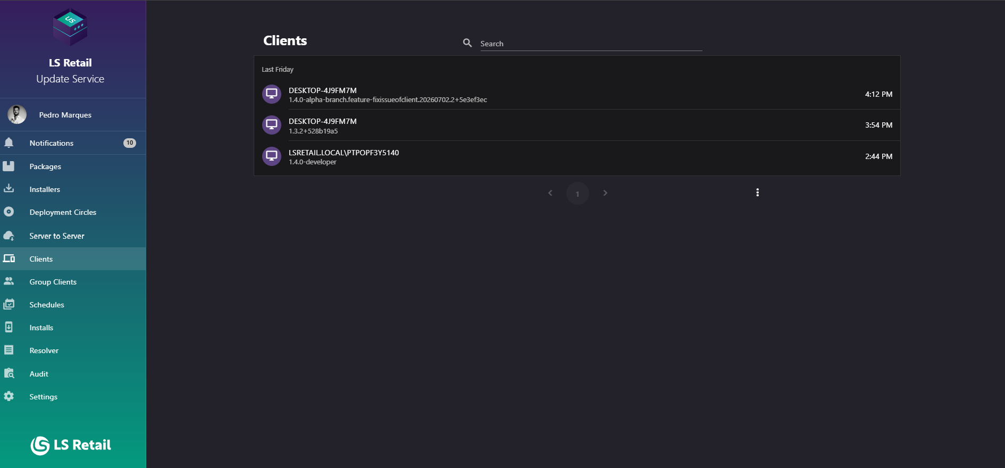Click the 3:54 PM timestamp
1005x468 pixels.
(x=878, y=125)
